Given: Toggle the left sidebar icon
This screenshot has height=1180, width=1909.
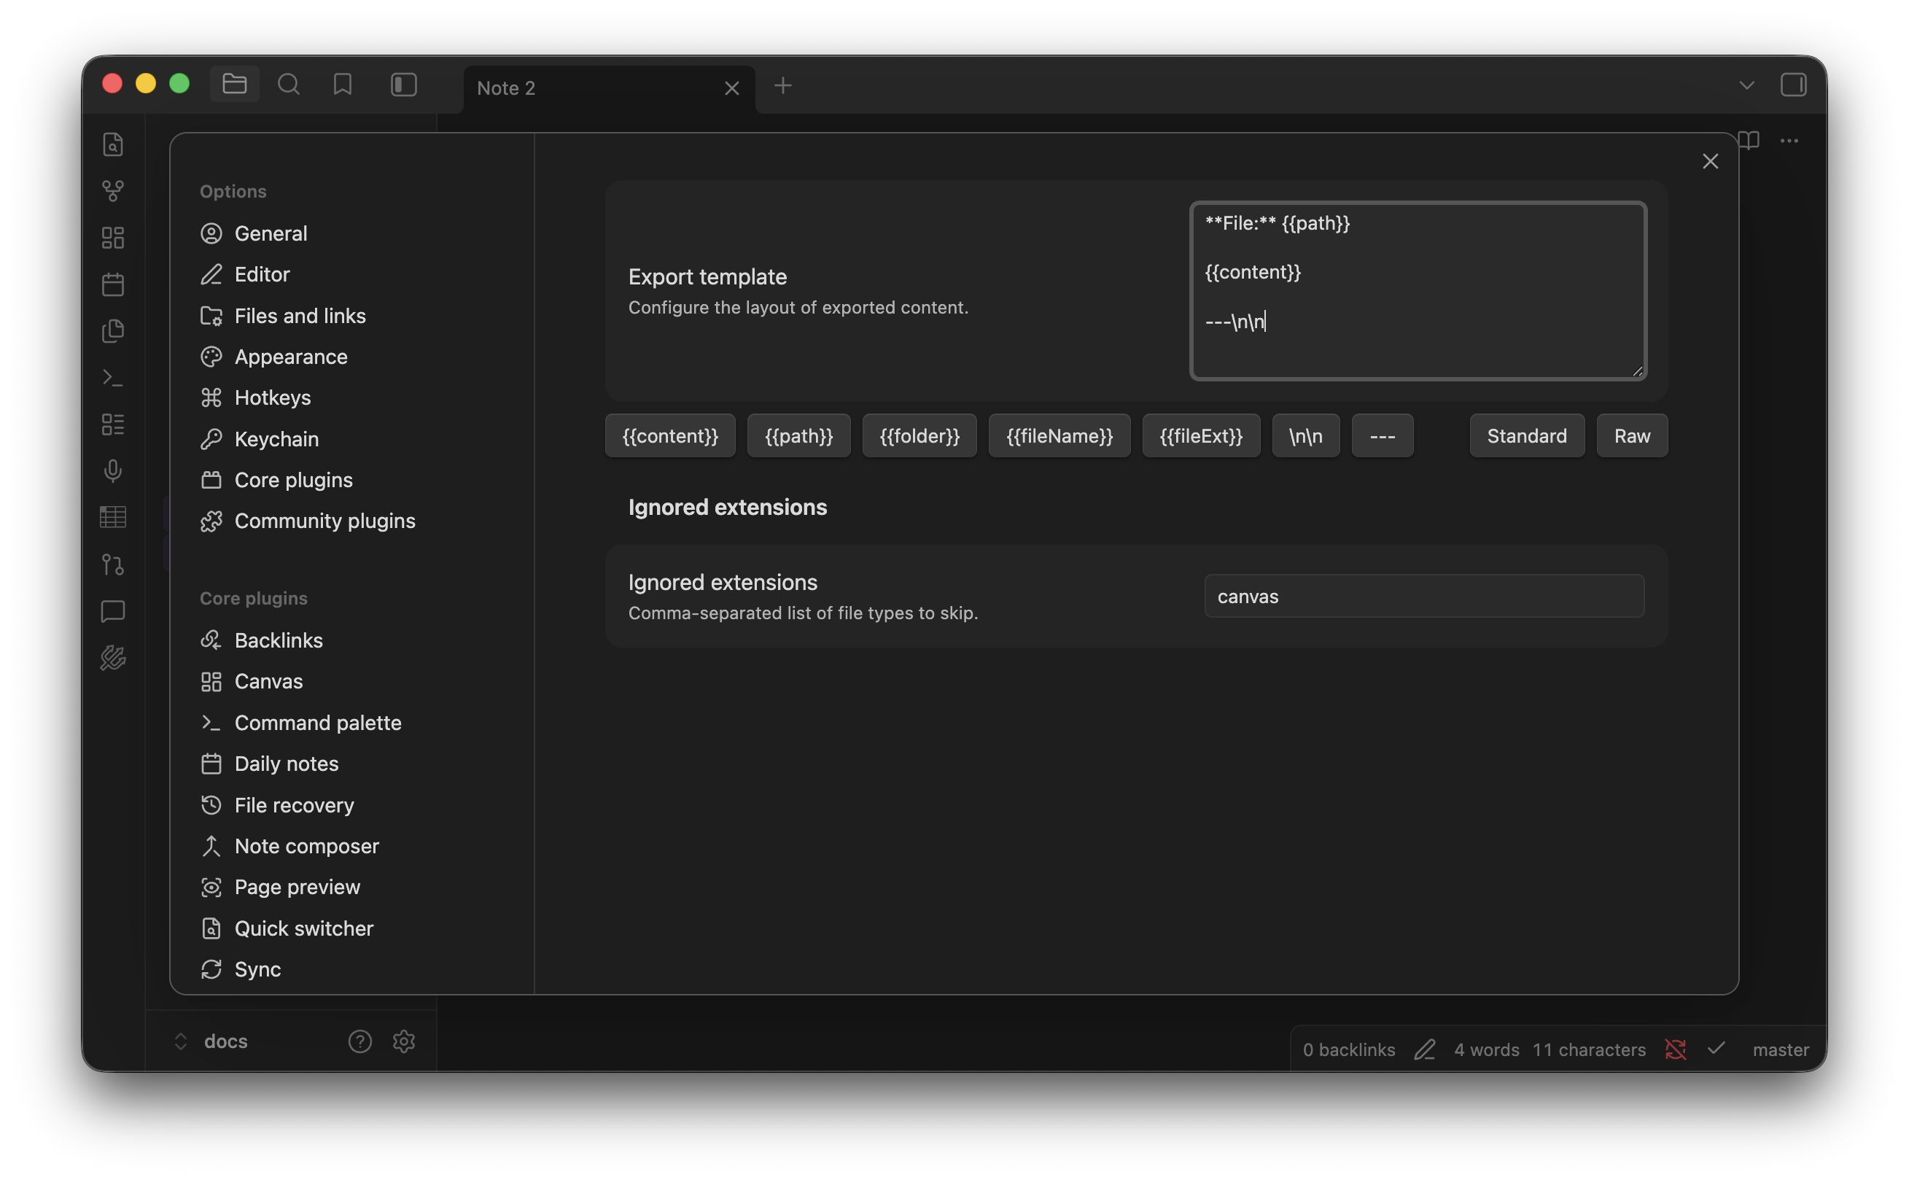Looking at the screenshot, I should click(403, 85).
